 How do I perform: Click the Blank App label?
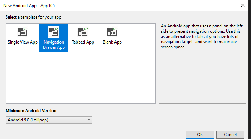click(112, 42)
